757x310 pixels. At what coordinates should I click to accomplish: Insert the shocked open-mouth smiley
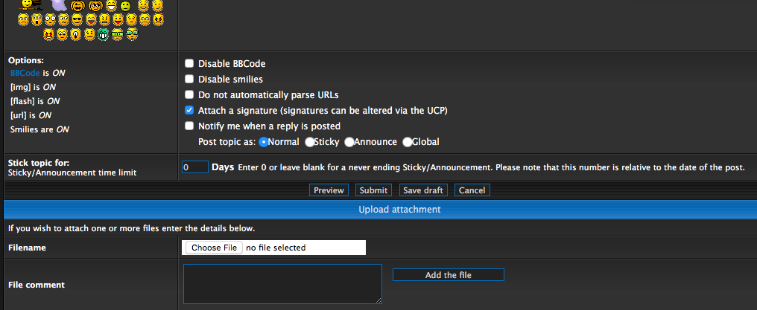pyautogui.click(x=37, y=19)
